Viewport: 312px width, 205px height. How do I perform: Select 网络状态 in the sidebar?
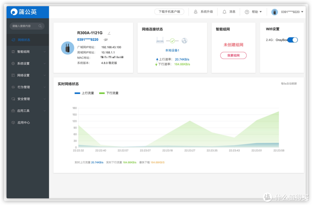click(24, 40)
